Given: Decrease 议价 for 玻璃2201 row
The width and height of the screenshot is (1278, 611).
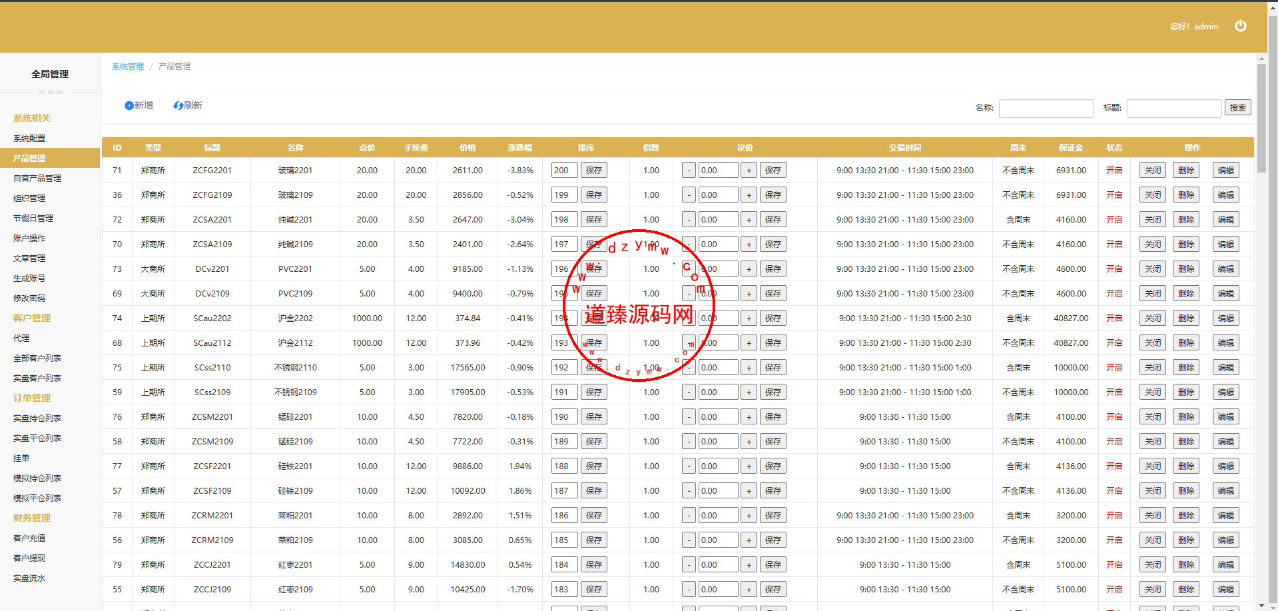Looking at the screenshot, I should 689,171.
